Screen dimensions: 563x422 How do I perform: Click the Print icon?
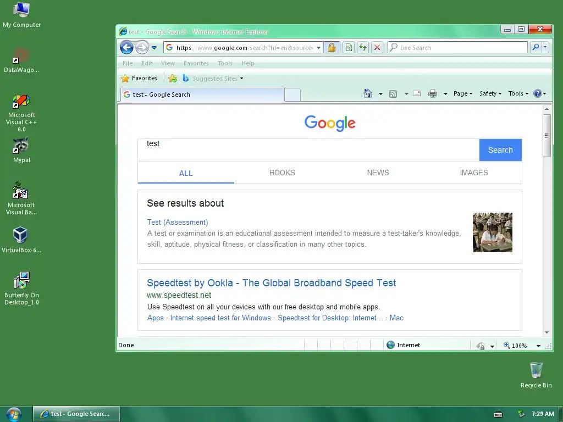[433, 93]
